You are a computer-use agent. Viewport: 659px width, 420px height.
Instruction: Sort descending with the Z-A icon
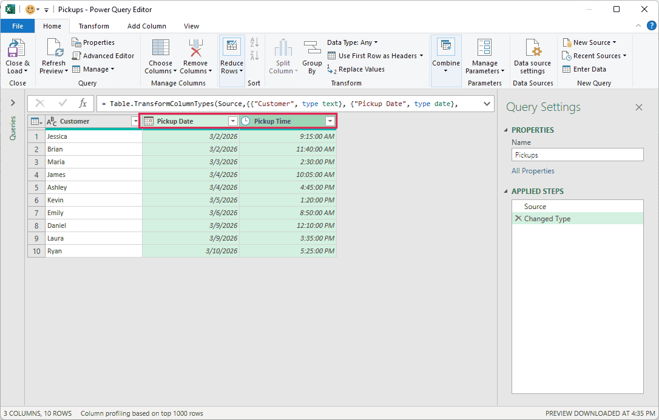(x=254, y=55)
